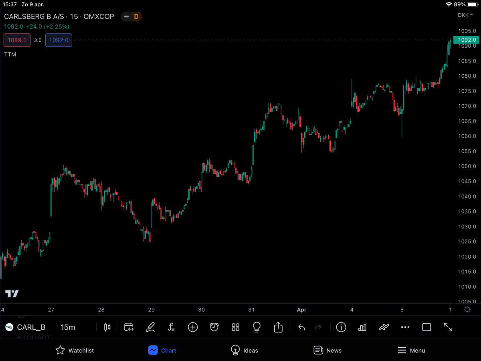Change the 15m interval selector
Screen dimensions: 481x361
[68, 327]
